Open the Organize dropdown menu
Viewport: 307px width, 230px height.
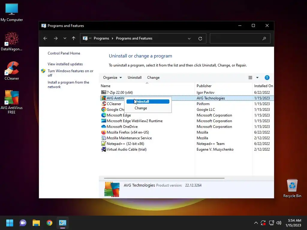tap(112, 78)
